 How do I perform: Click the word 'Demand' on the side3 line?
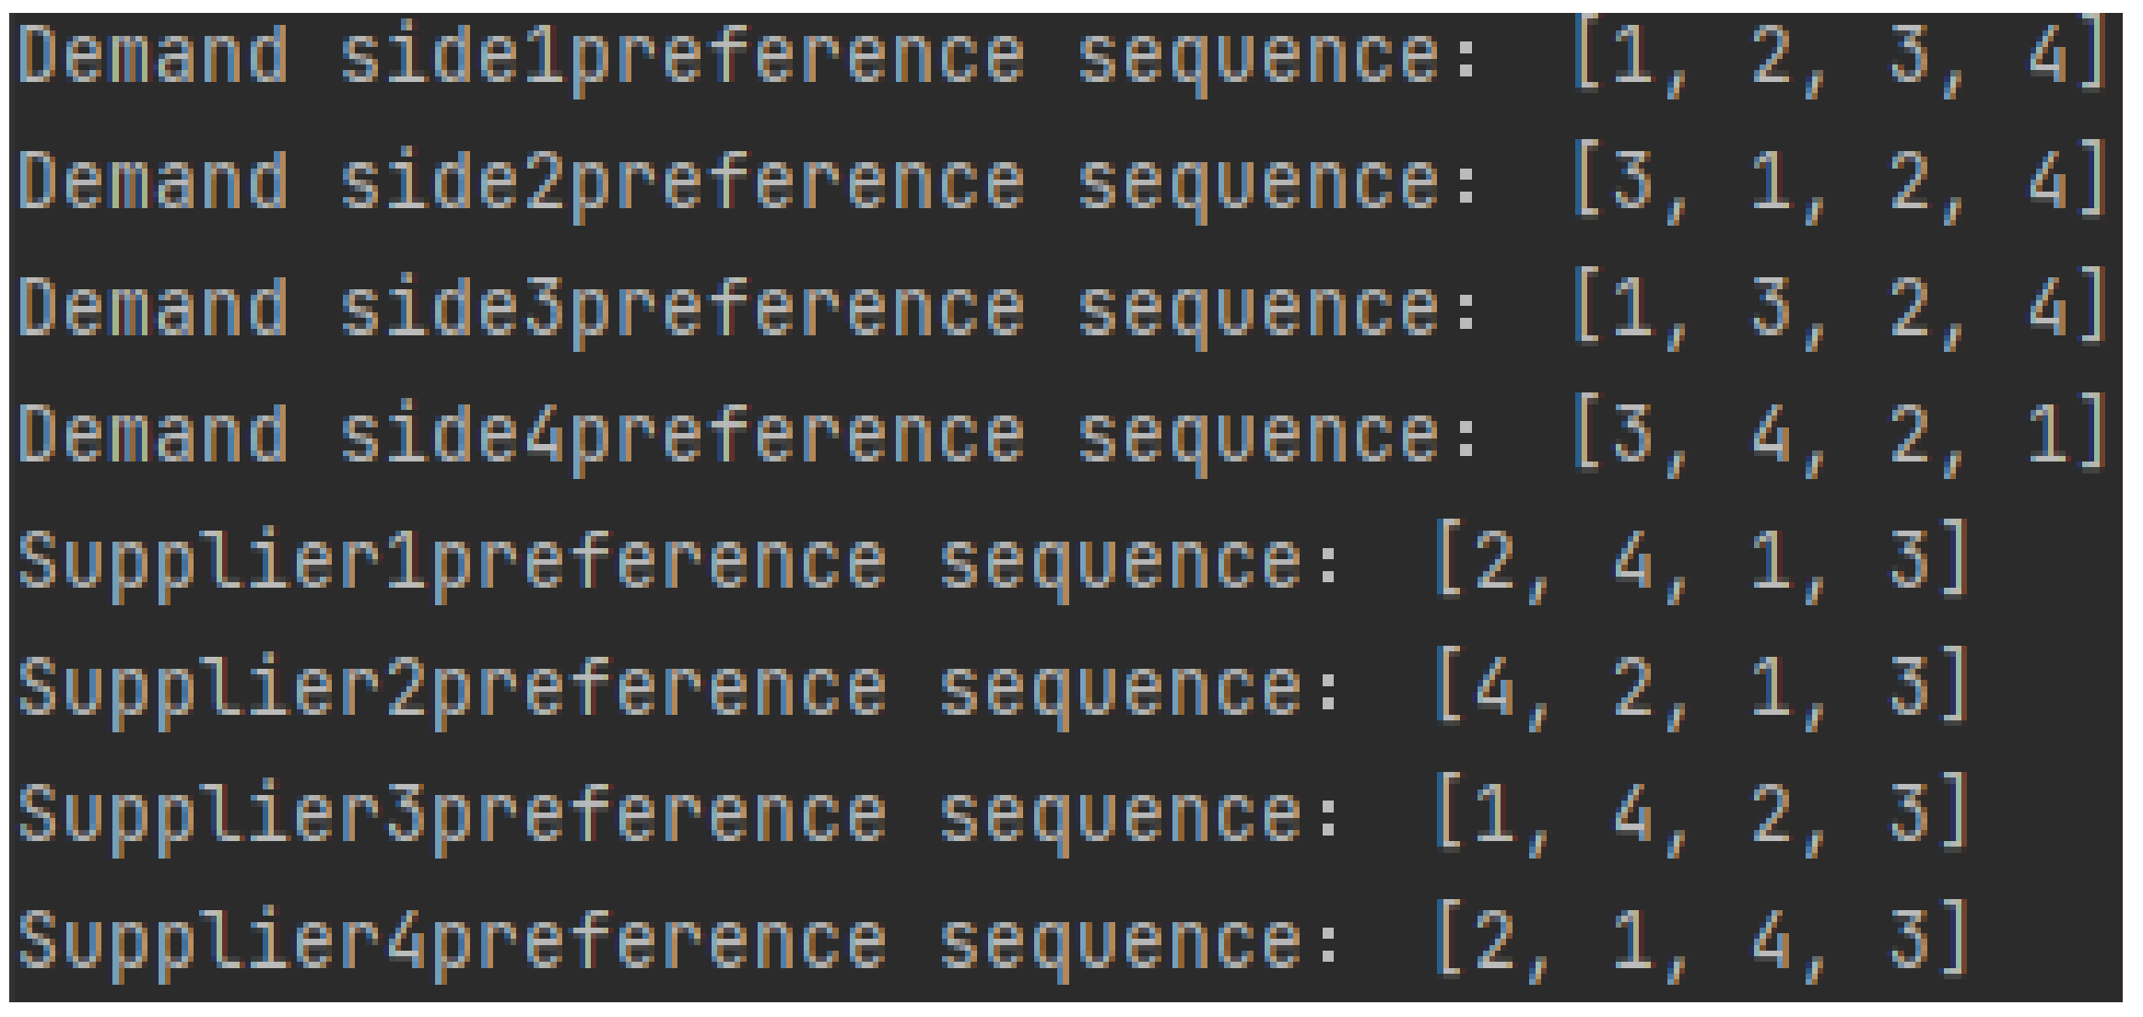(x=153, y=310)
